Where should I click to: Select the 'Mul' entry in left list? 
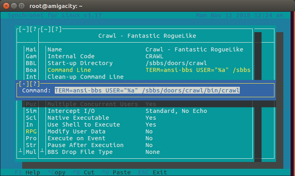tap(31, 152)
